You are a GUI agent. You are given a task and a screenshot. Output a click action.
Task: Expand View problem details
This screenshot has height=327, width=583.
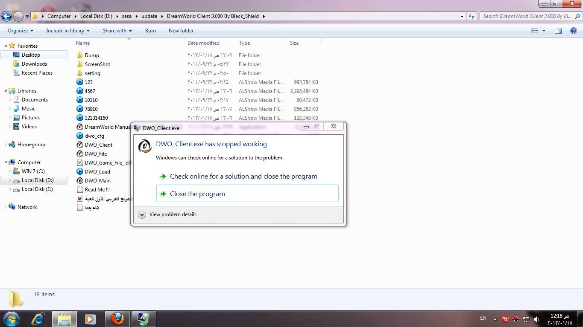coord(167,214)
